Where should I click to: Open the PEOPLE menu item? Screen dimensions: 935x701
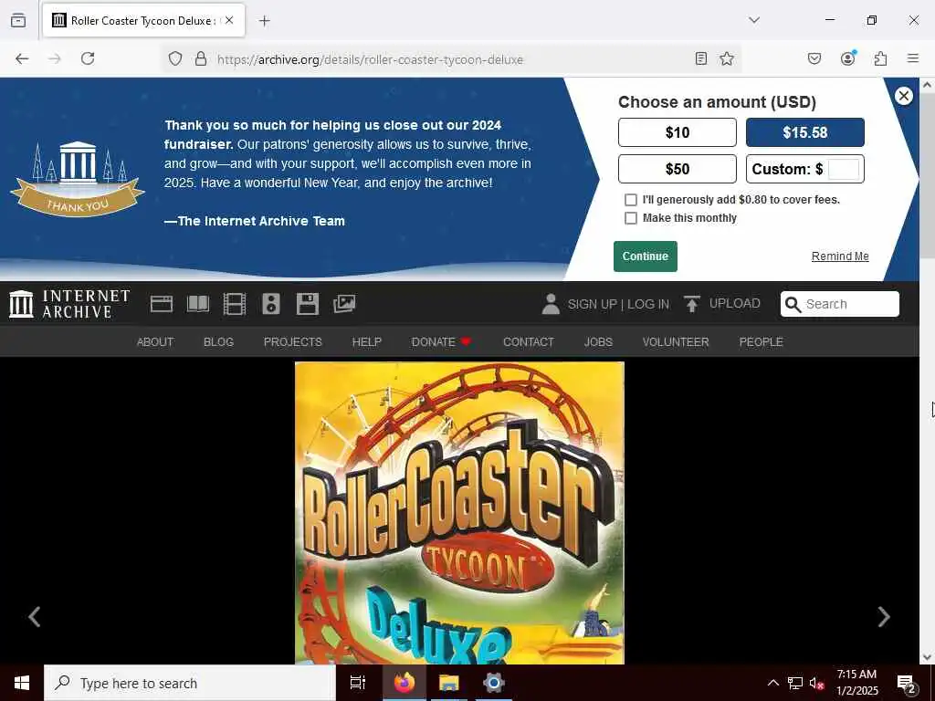pyautogui.click(x=761, y=342)
